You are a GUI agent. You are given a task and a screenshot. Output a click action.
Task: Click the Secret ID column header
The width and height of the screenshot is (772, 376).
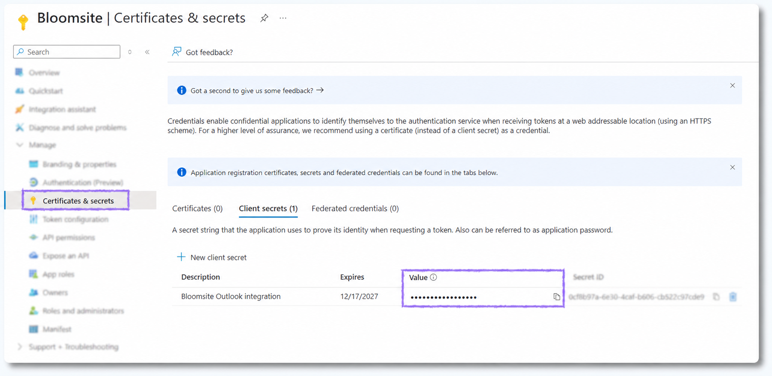tap(588, 277)
